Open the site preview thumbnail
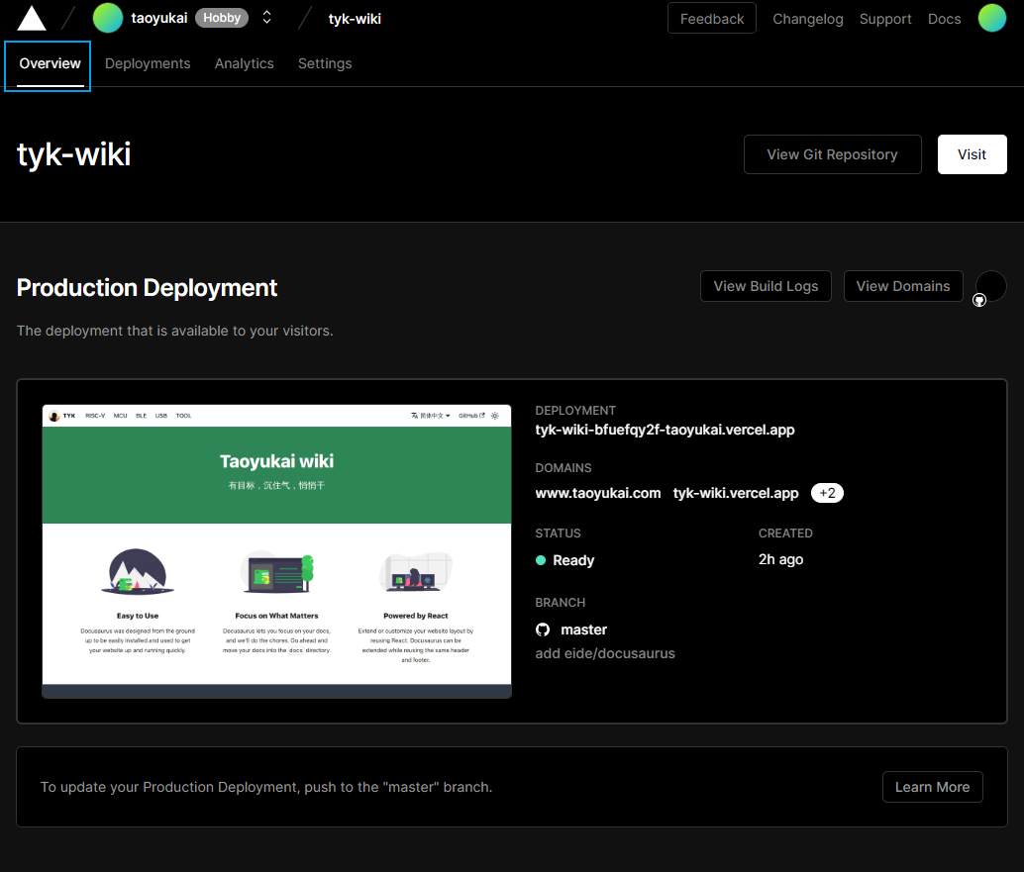 click(277, 551)
